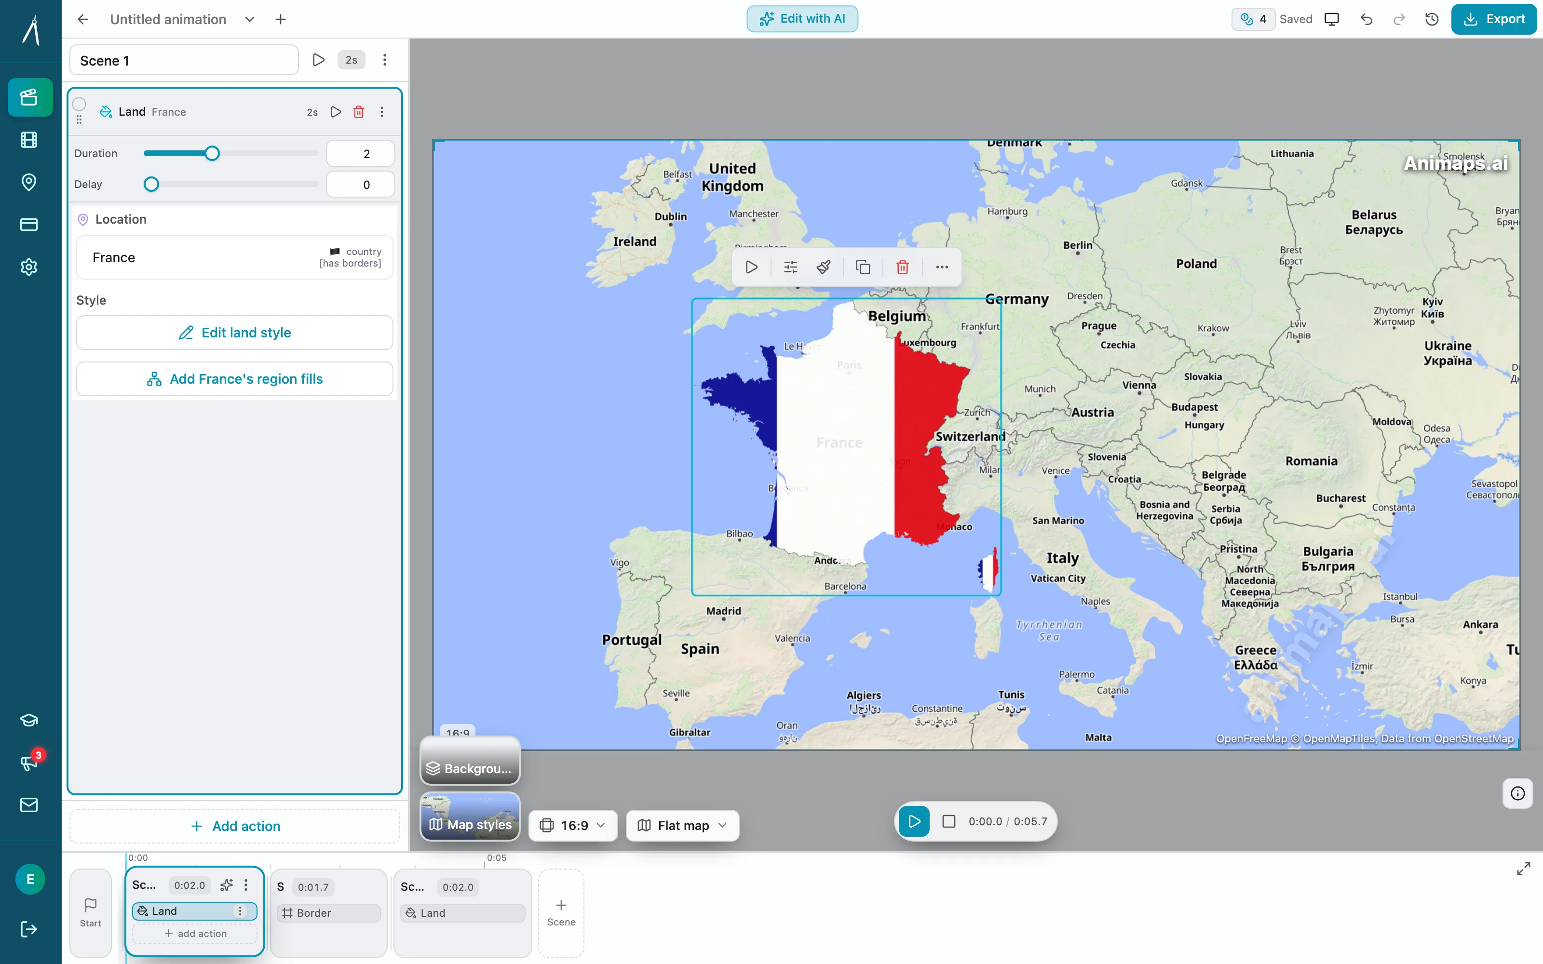
Task: Click the Duration slider handle
Action: pos(212,154)
